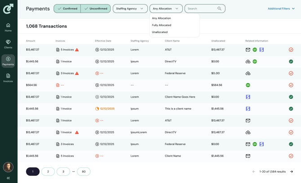Click warning triangle on first row invoices
Viewport: 301px width, 183px height.
[x=77, y=50]
